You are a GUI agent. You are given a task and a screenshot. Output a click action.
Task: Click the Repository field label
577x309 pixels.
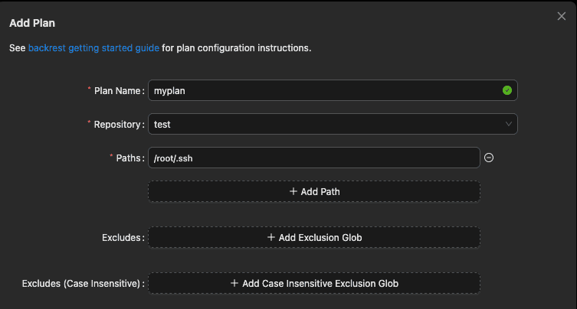(117, 124)
